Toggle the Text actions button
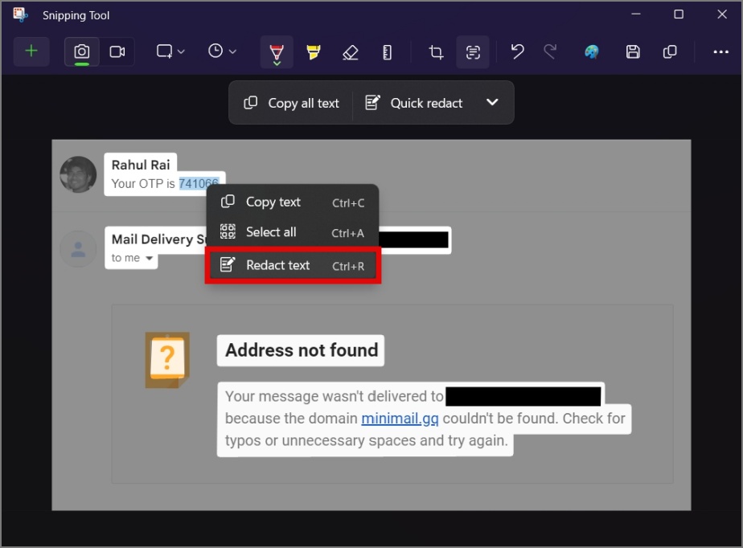The image size is (743, 548). tap(473, 51)
